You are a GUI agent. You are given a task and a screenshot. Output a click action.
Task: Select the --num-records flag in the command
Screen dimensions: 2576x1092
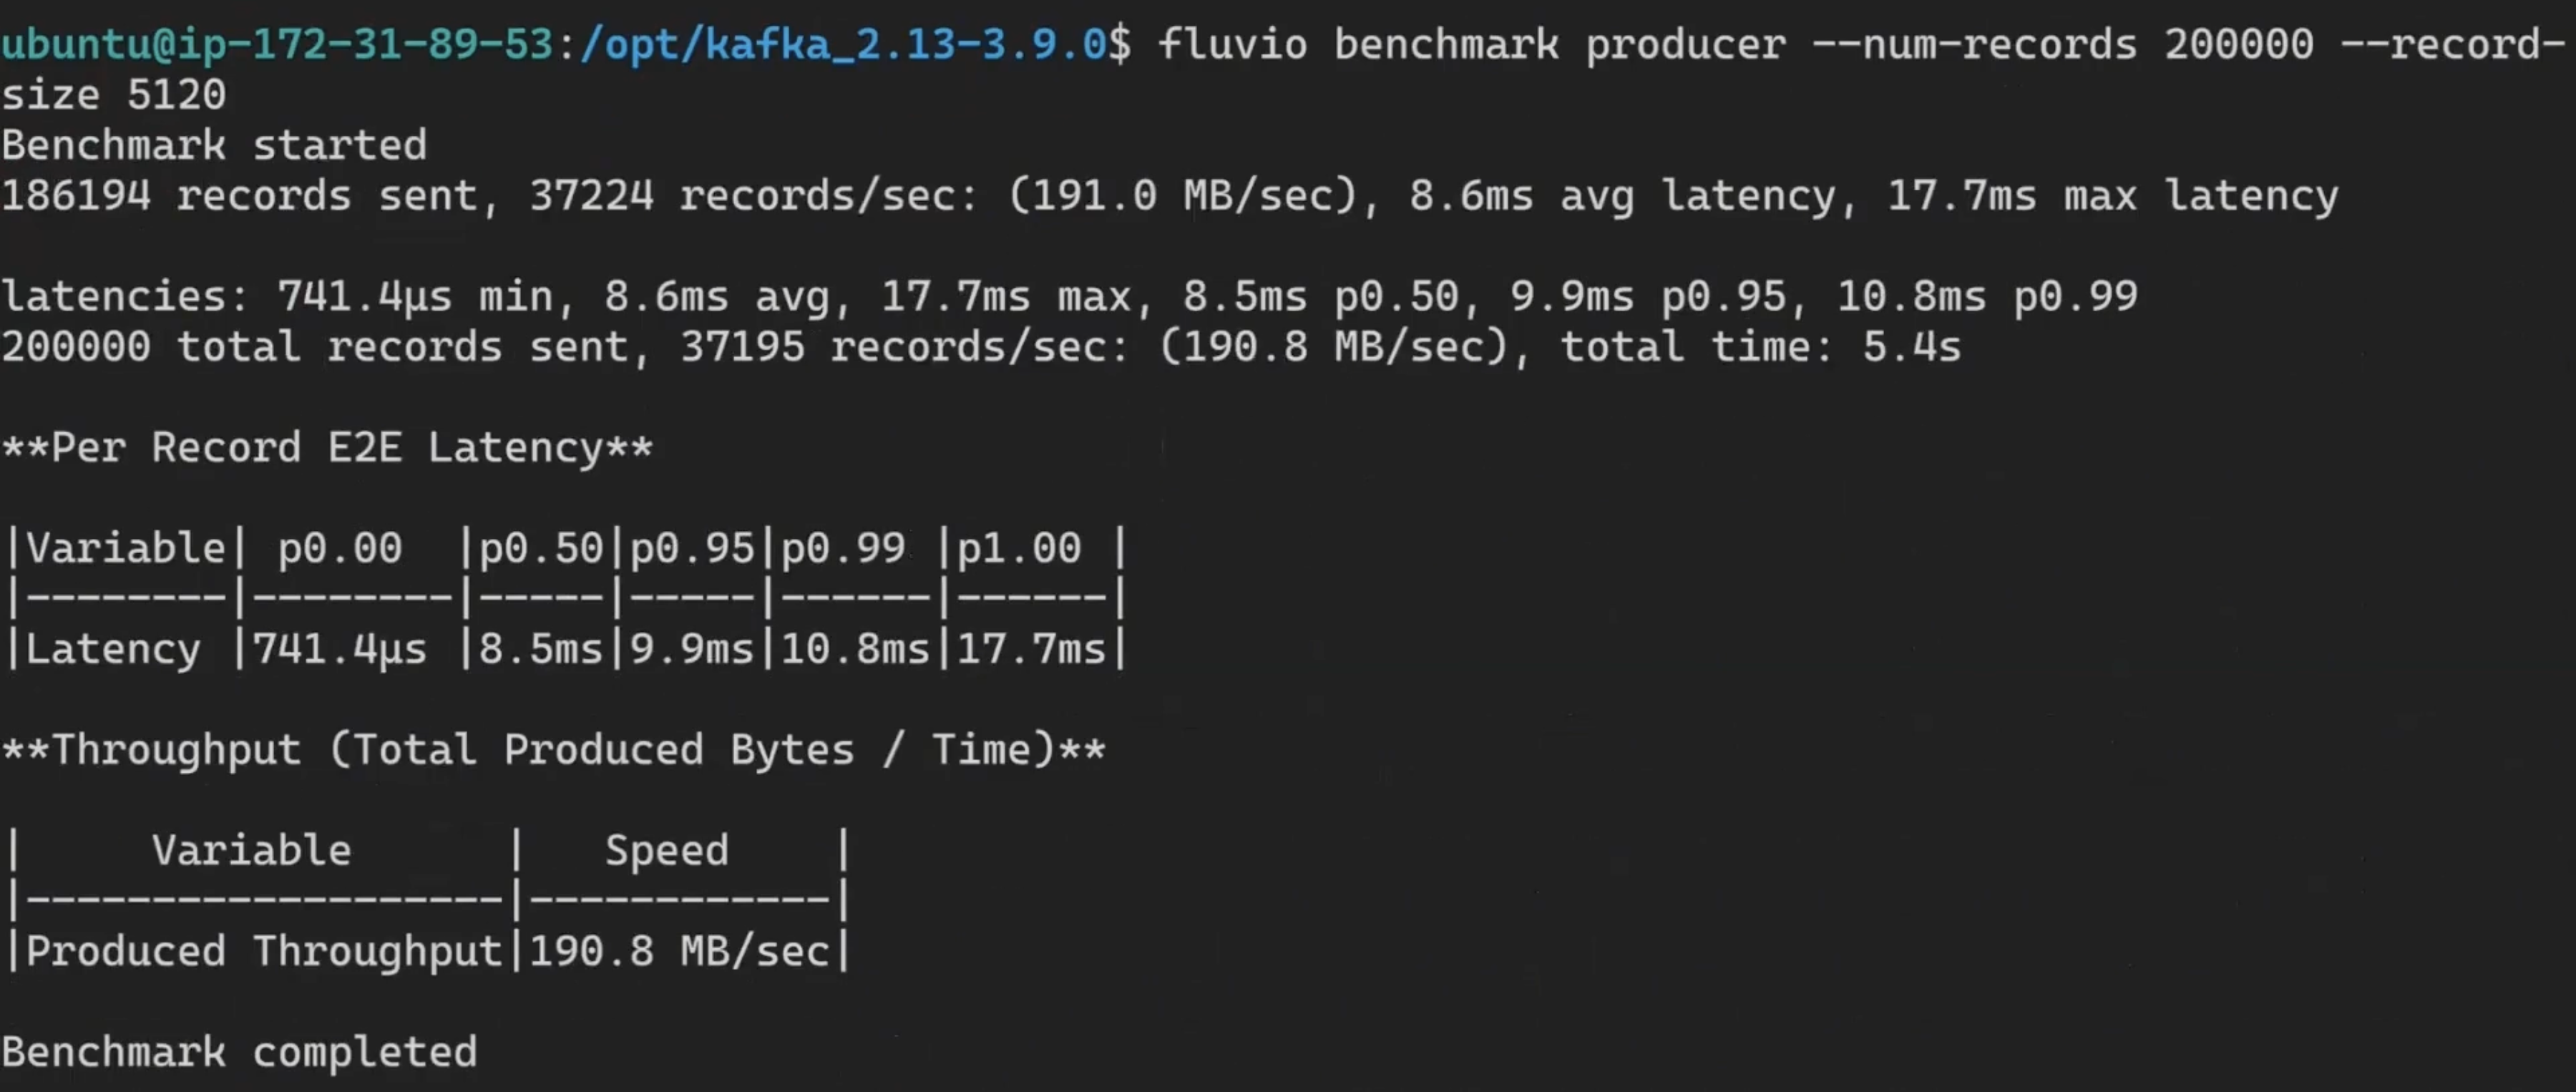coord(1974,45)
